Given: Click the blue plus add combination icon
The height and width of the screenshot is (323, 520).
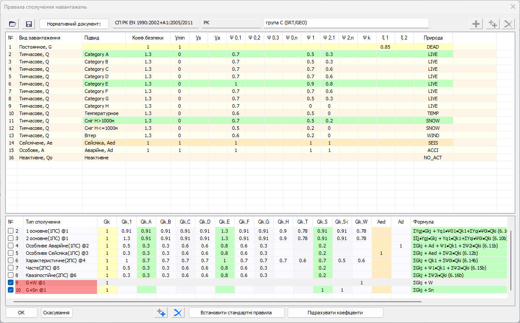Looking at the screenshot, I should coord(161,313).
